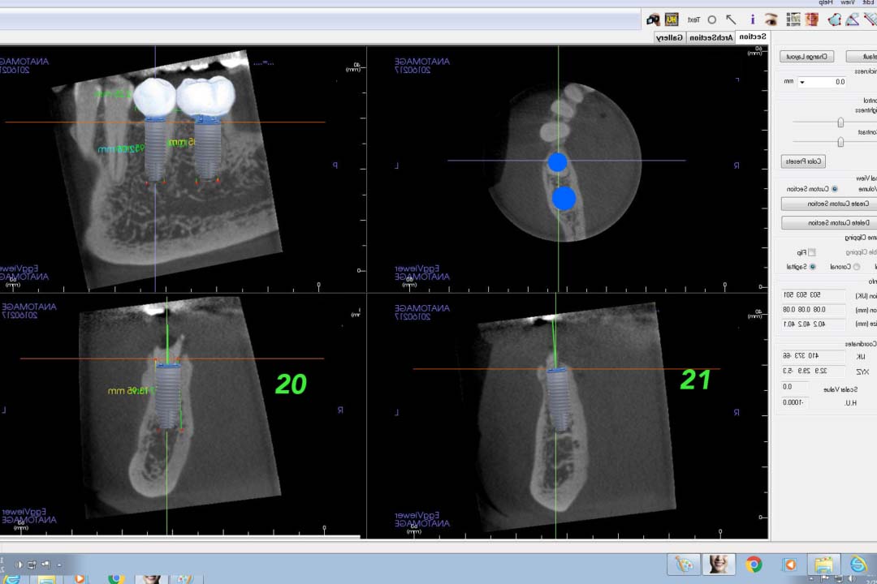The width and height of the screenshot is (877, 584).
Task: Open Google Chrome from the taskbar
Action: 754,565
